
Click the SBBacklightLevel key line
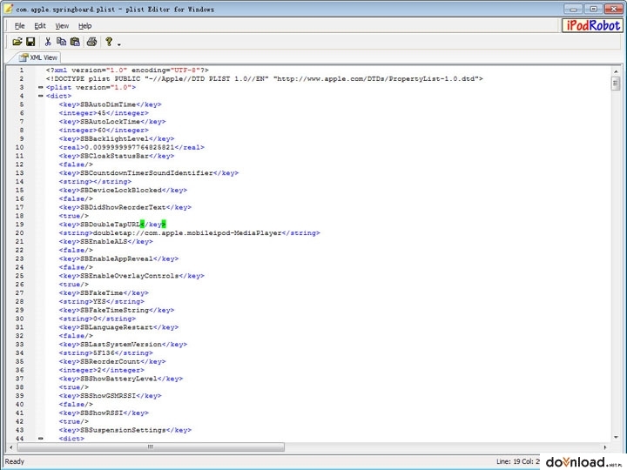coord(117,138)
